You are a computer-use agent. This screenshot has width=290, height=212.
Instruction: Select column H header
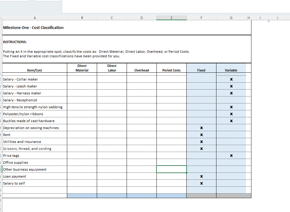pyautogui.click(x=249, y=18)
